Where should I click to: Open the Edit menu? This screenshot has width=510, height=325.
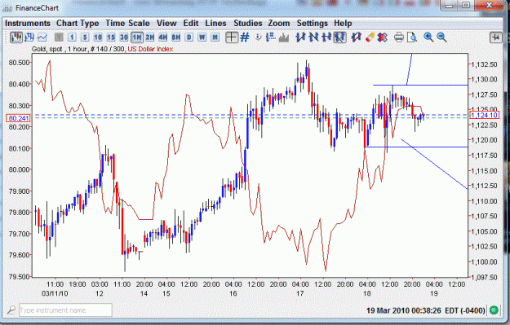191,24
